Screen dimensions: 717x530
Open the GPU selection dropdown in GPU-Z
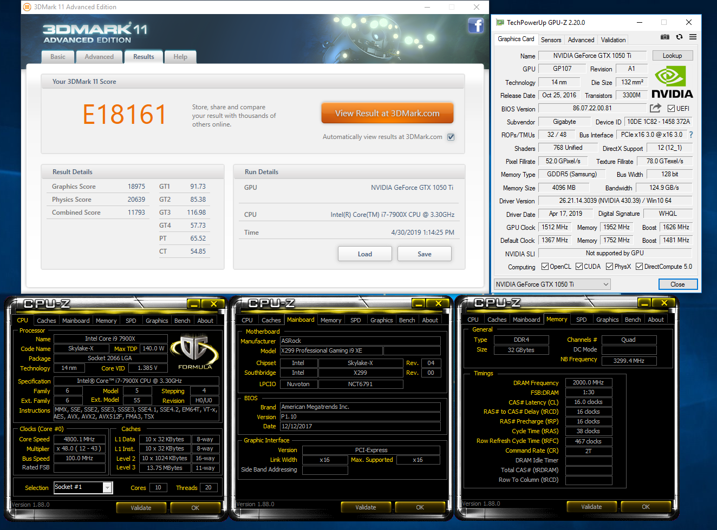(552, 284)
